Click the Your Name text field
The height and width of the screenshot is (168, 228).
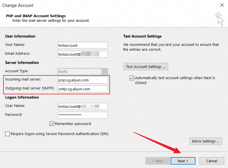coord(83,45)
